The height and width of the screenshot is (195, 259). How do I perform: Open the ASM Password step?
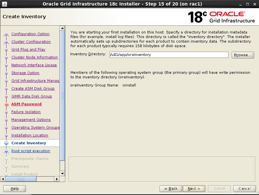[x=26, y=104]
